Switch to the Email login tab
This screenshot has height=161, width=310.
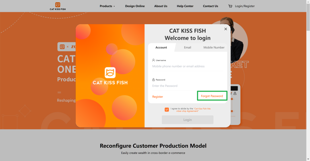(187, 47)
